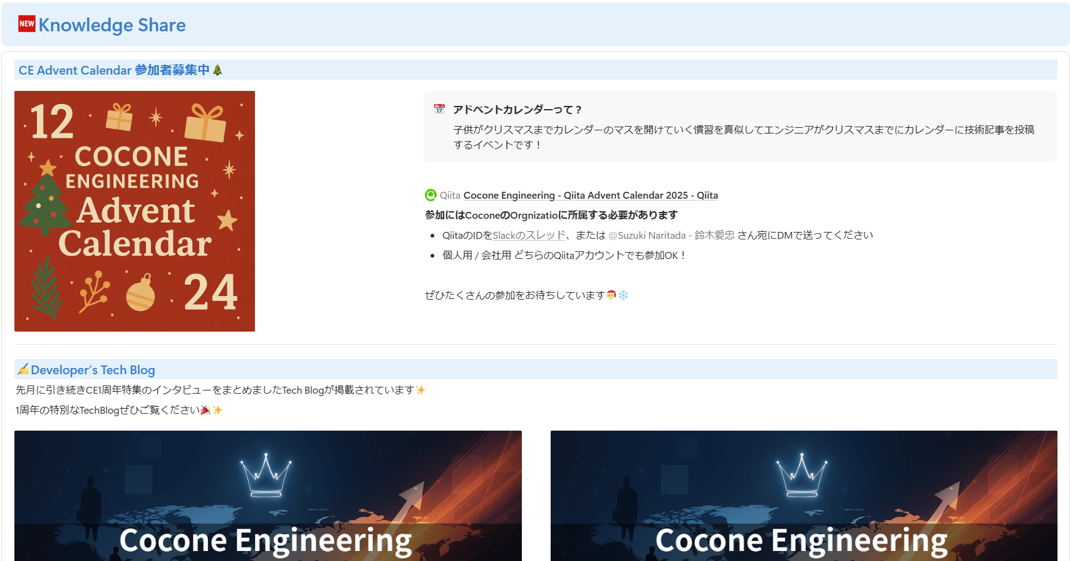This screenshot has width=1070, height=561.
Task: Click the 子供がクリスマスまで description text
Action: click(744, 137)
